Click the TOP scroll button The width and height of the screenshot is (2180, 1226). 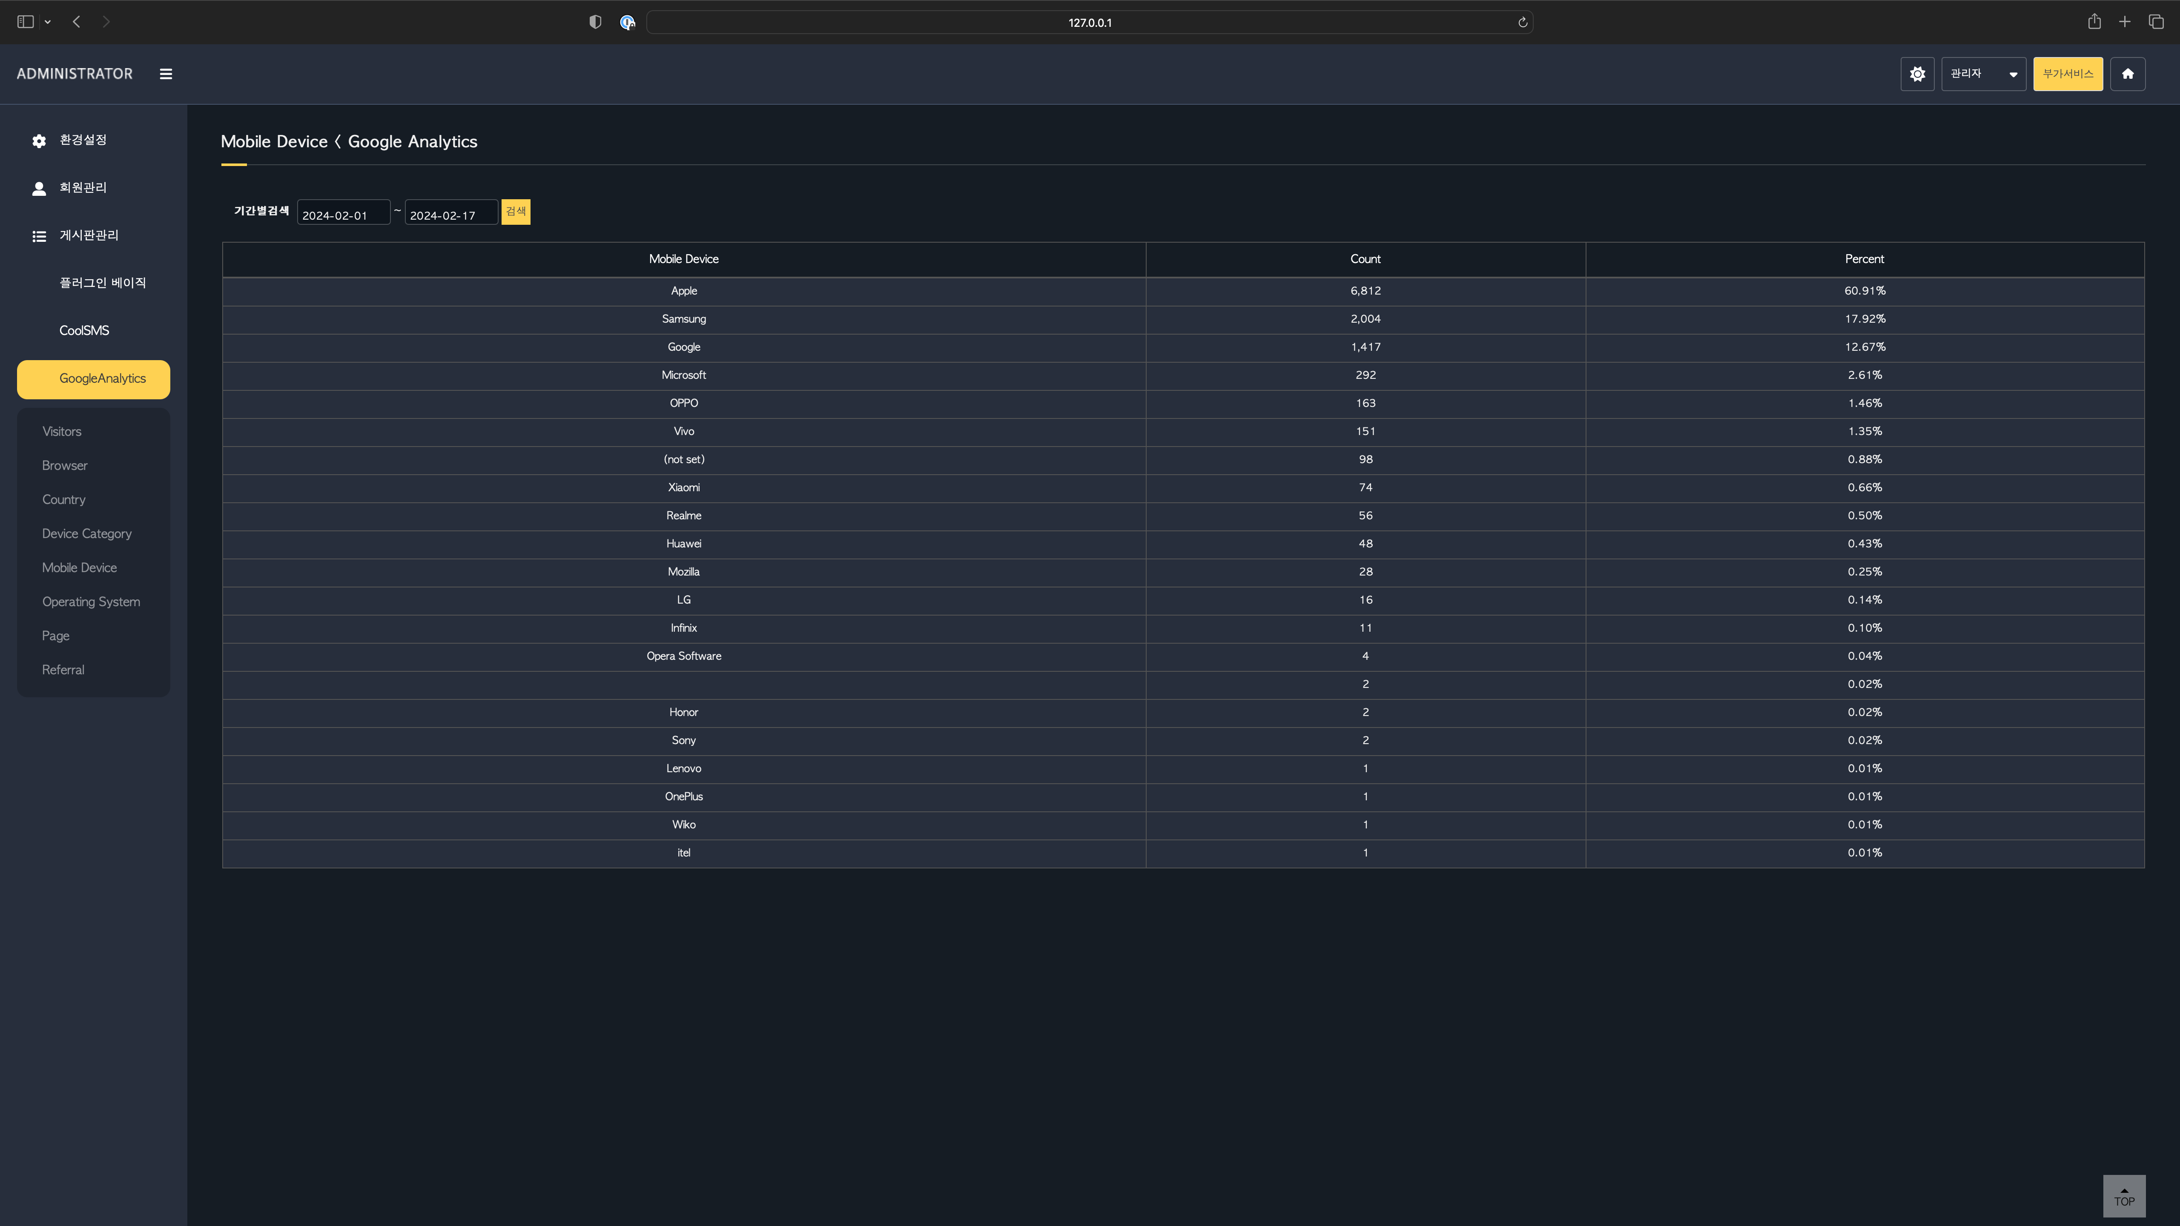2123,1195
